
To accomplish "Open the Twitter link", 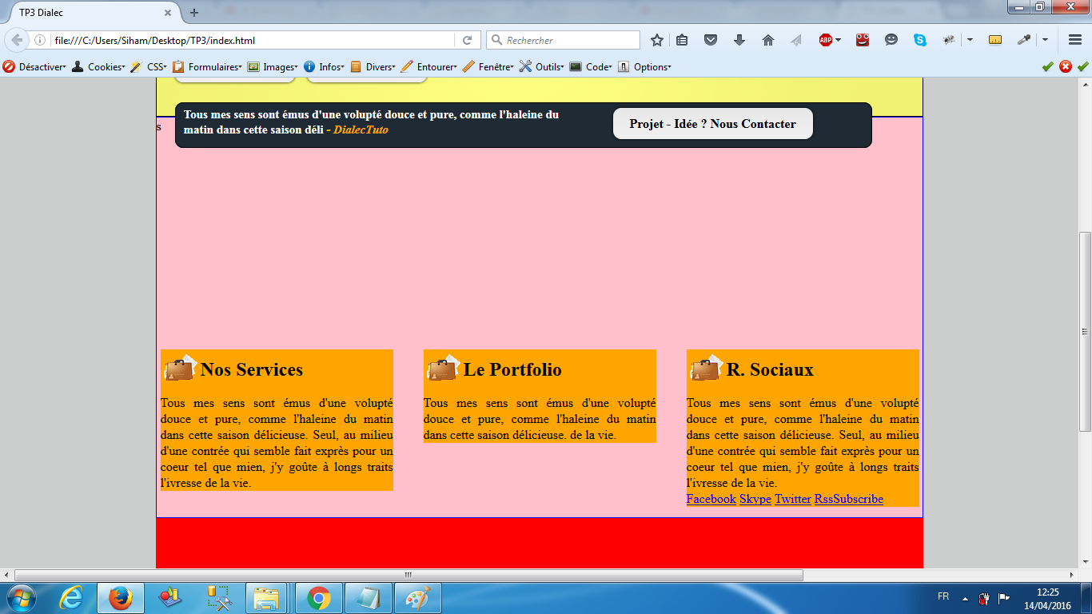I will tap(792, 499).
